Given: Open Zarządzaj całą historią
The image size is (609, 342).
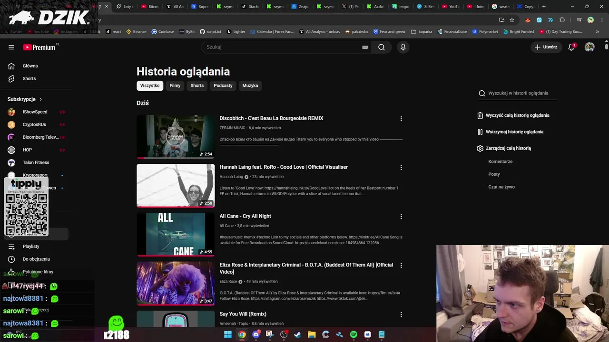Looking at the screenshot, I should coord(504,148).
